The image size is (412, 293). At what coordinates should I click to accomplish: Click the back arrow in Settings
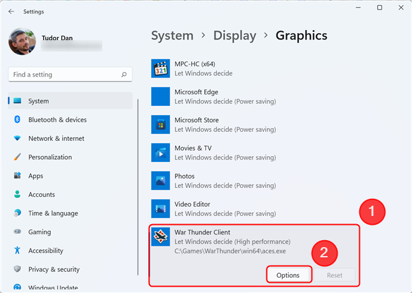pyautogui.click(x=11, y=11)
